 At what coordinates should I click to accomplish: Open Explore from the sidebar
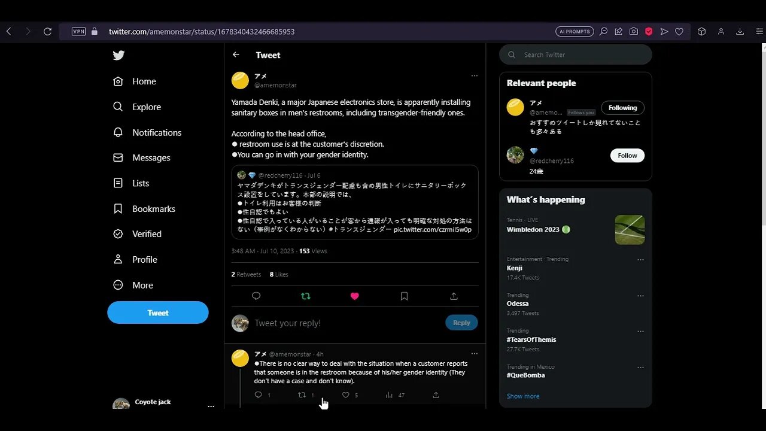point(137,107)
